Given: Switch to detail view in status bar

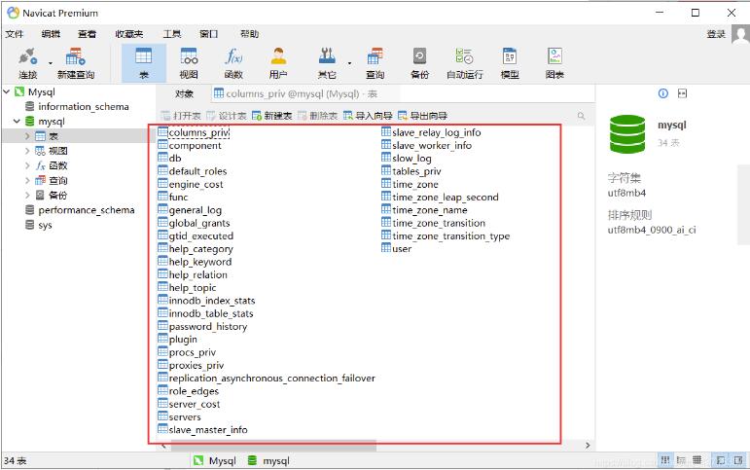Looking at the screenshot, I should tap(681, 460).
